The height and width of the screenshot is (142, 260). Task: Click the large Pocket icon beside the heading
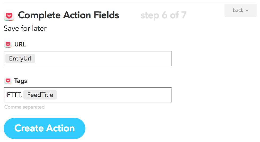coord(9,16)
